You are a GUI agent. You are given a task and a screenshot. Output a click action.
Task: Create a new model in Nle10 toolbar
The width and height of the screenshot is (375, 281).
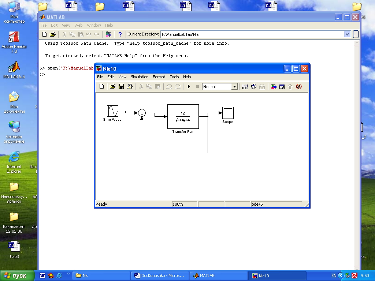coord(102,86)
